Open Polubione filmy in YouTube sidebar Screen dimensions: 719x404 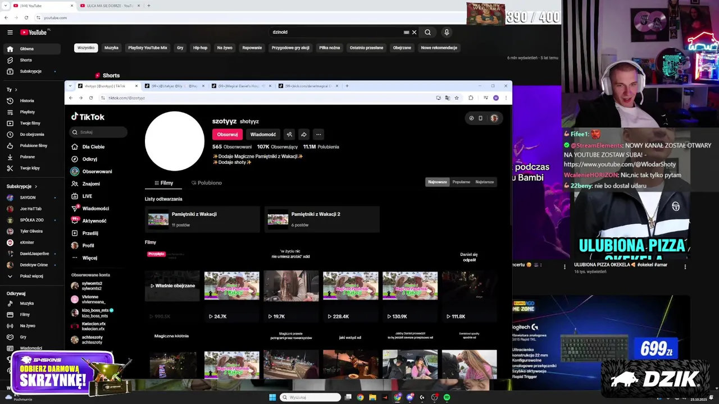tap(34, 146)
